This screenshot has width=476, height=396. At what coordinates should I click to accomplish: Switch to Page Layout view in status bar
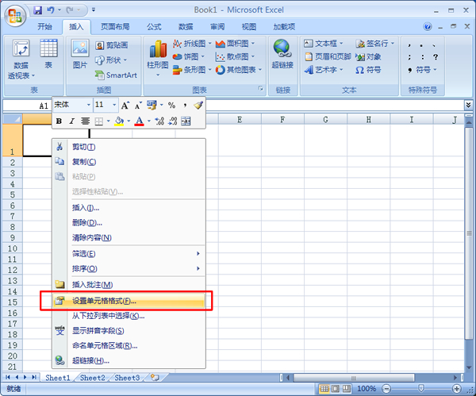(336, 388)
